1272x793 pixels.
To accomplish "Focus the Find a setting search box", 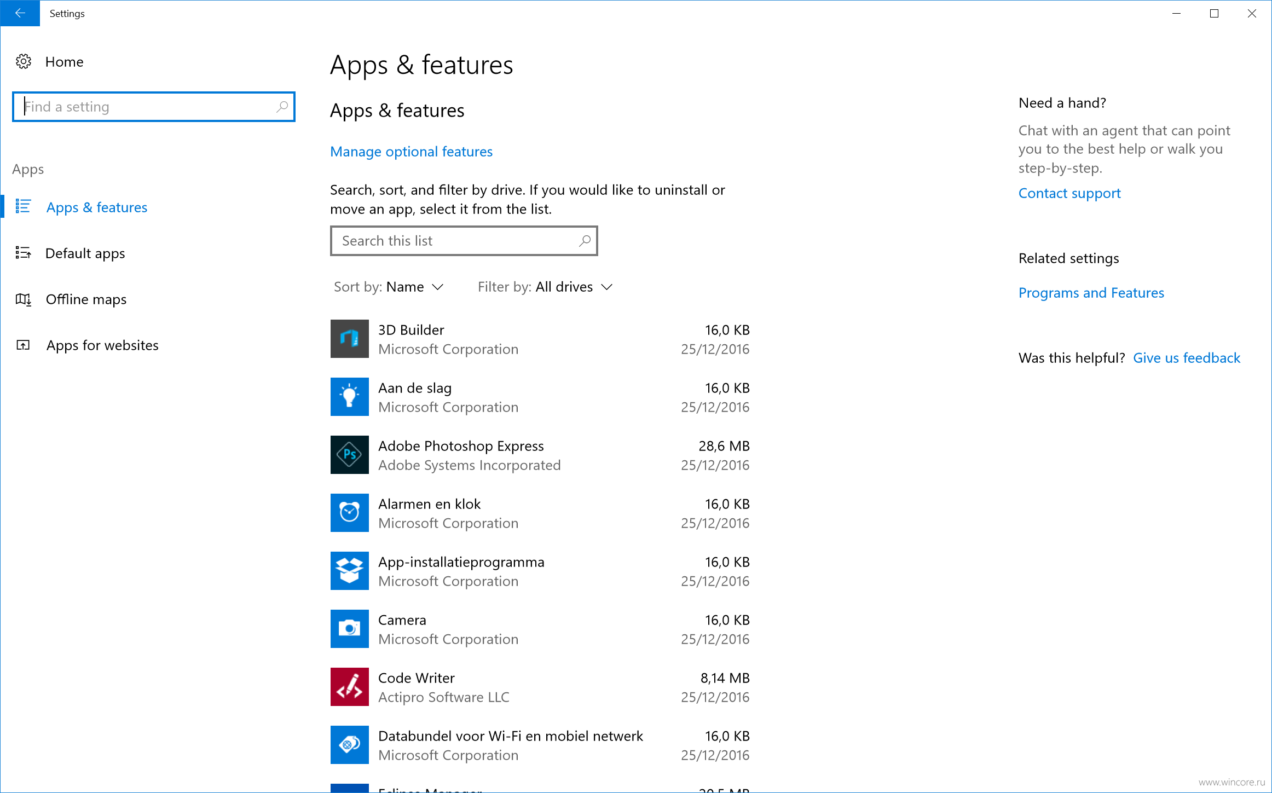I will (154, 107).
